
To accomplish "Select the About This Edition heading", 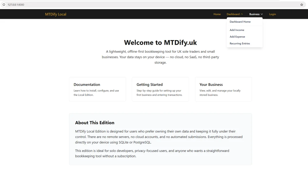I will (95, 122).
